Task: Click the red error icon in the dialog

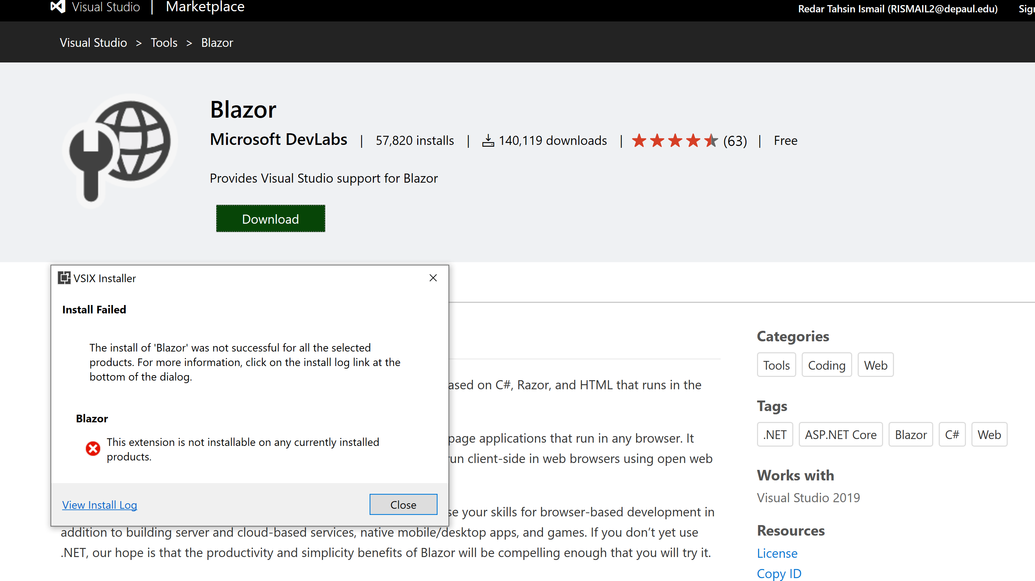Action: (x=93, y=448)
